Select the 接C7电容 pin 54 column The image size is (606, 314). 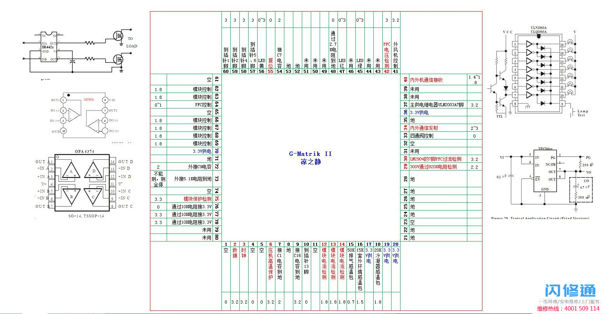point(279,58)
